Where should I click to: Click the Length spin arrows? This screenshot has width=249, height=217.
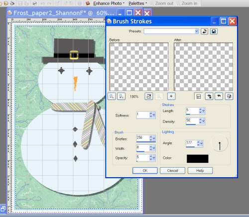(x=200, y=110)
